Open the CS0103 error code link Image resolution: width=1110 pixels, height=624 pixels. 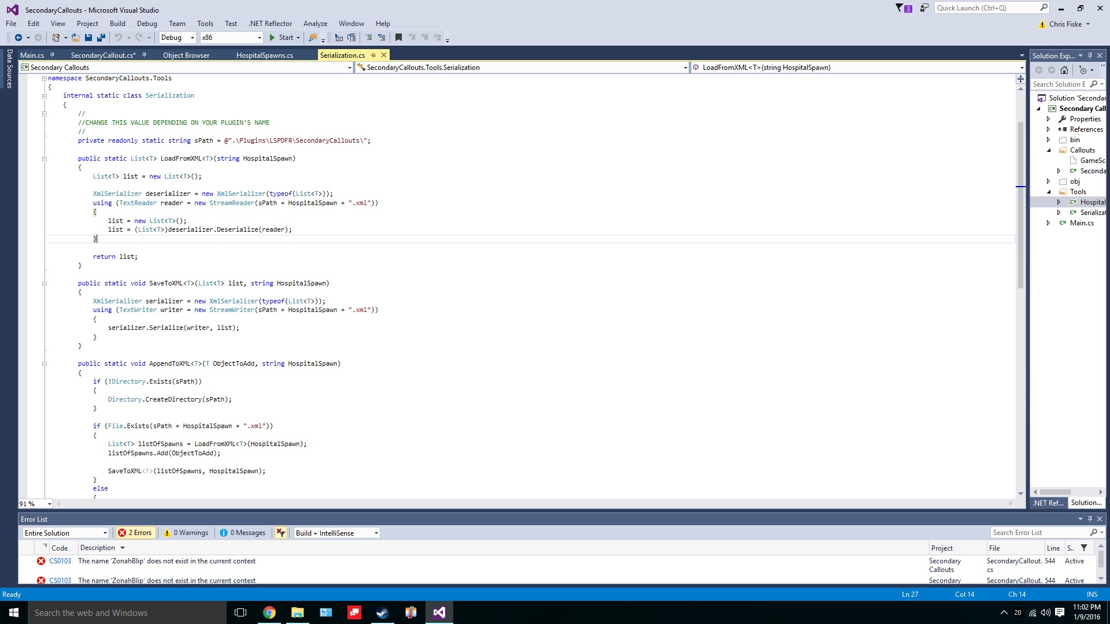tap(60, 561)
